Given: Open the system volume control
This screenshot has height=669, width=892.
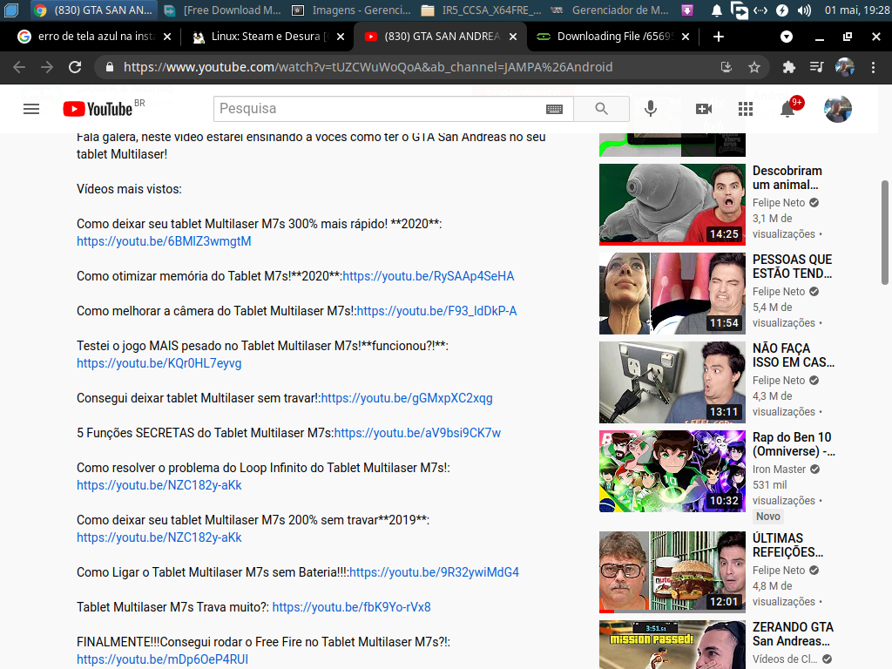Looking at the screenshot, I should pyautogui.click(x=804, y=10).
